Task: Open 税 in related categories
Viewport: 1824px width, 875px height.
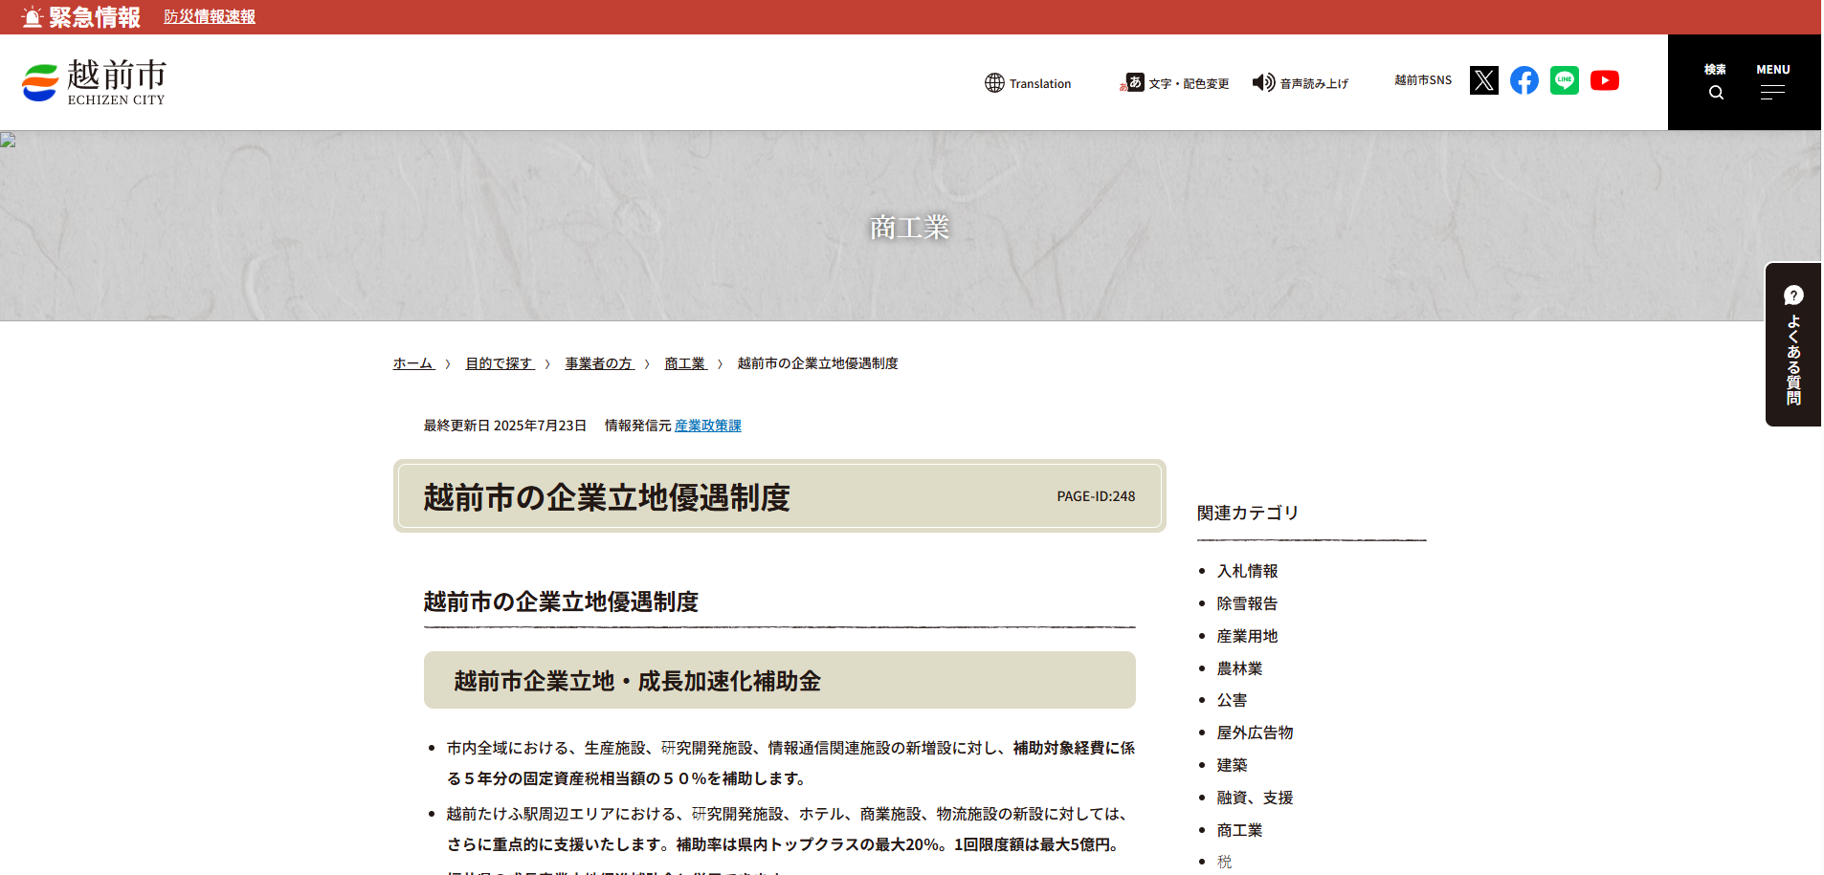Action: click(x=1224, y=862)
